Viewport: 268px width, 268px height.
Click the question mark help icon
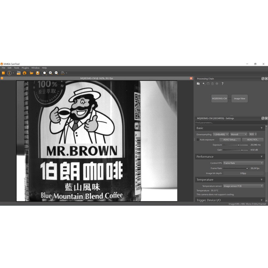pos(222,83)
